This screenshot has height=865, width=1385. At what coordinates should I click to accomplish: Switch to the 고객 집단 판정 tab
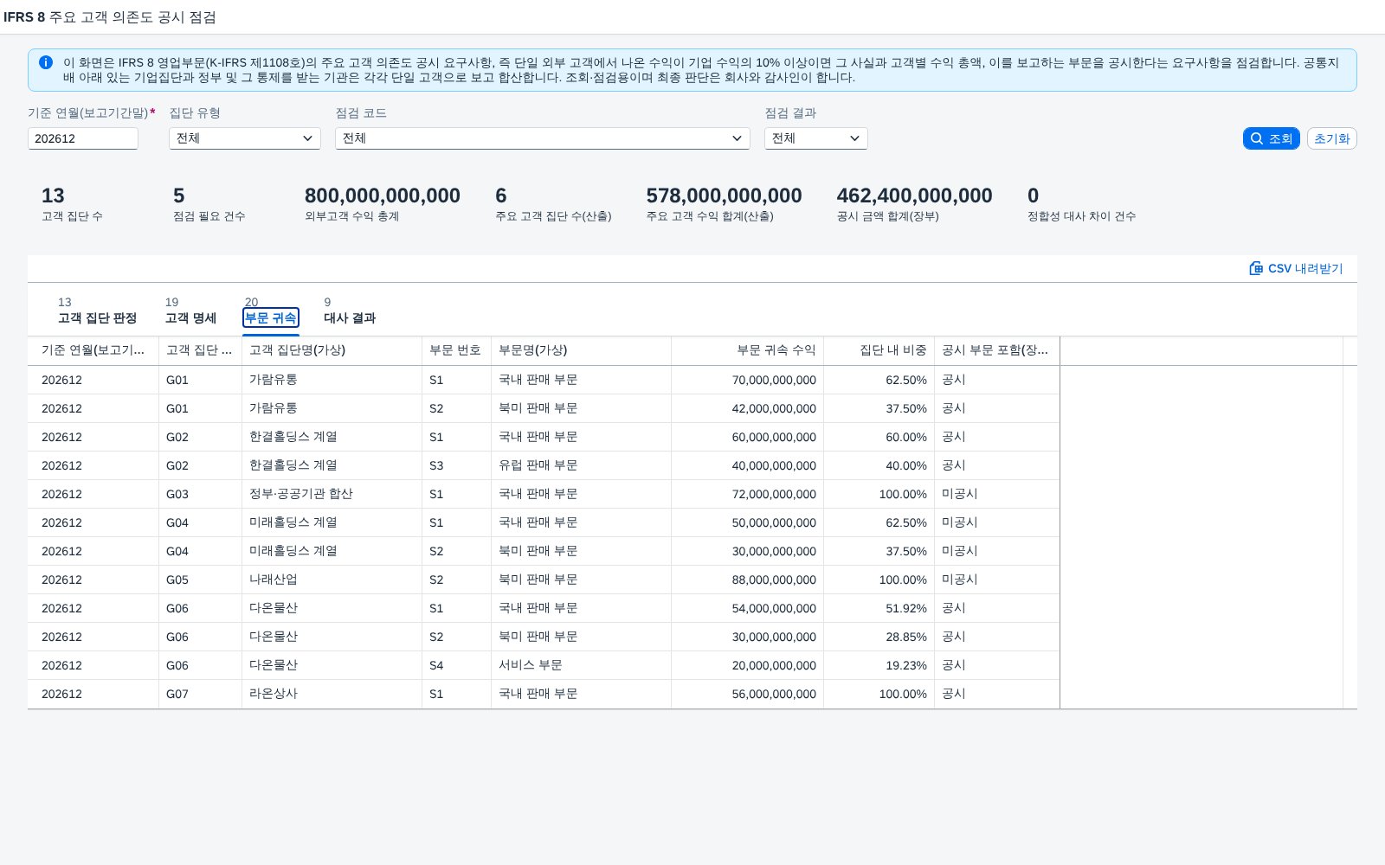(x=97, y=317)
